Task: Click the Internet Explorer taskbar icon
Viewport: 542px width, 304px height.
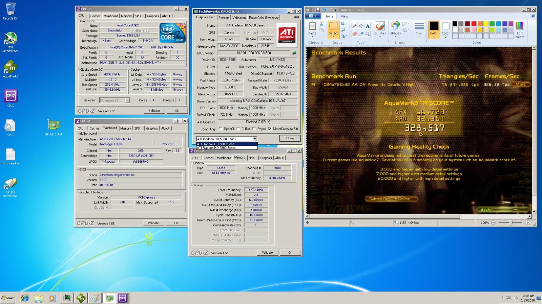Action: click(x=25, y=298)
